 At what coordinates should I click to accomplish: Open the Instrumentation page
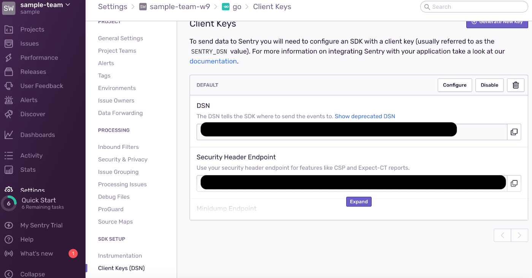tap(120, 256)
